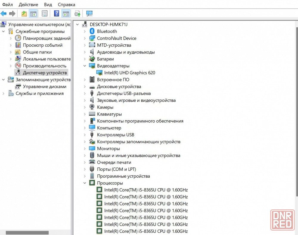Screen dimensions: 298x235
Task: Click the left pane horizontal scrollbar thumb
Action: [27, 233]
